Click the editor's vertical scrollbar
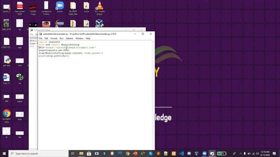This screenshot has height=157, width=280. [153, 95]
